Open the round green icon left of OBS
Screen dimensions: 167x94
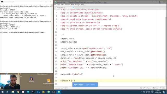pyautogui.click(x=49, y=92)
